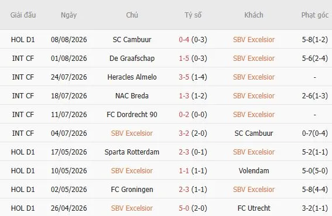Select De Graafschap team name
Image resolution: width=332 pixels, height=216 pixels.
[132, 58]
